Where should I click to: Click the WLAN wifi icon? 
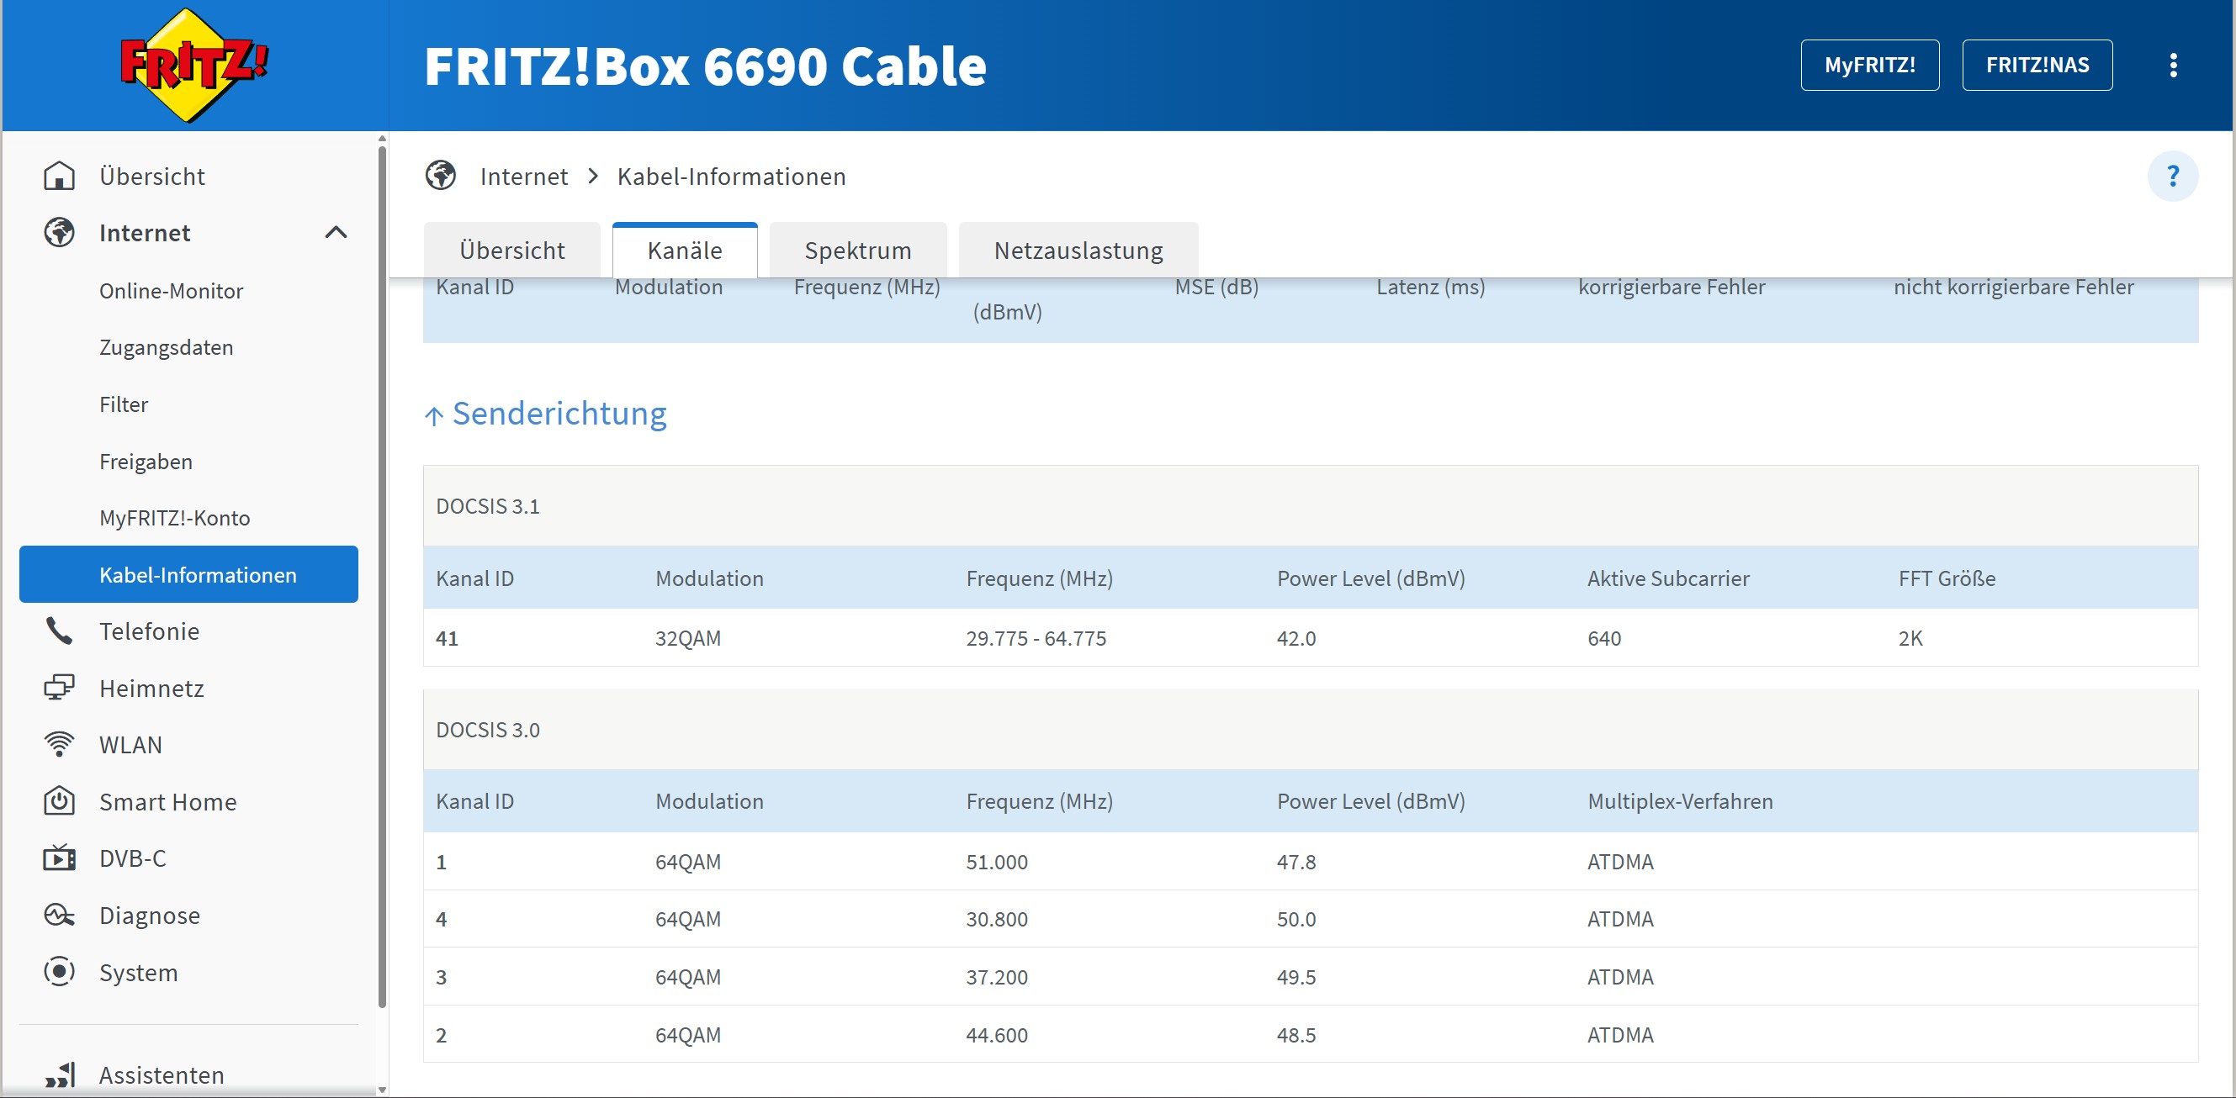click(59, 744)
